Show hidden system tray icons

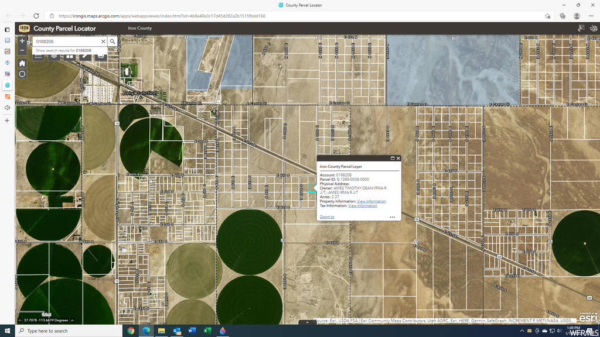pyautogui.click(x=522, y=331)
